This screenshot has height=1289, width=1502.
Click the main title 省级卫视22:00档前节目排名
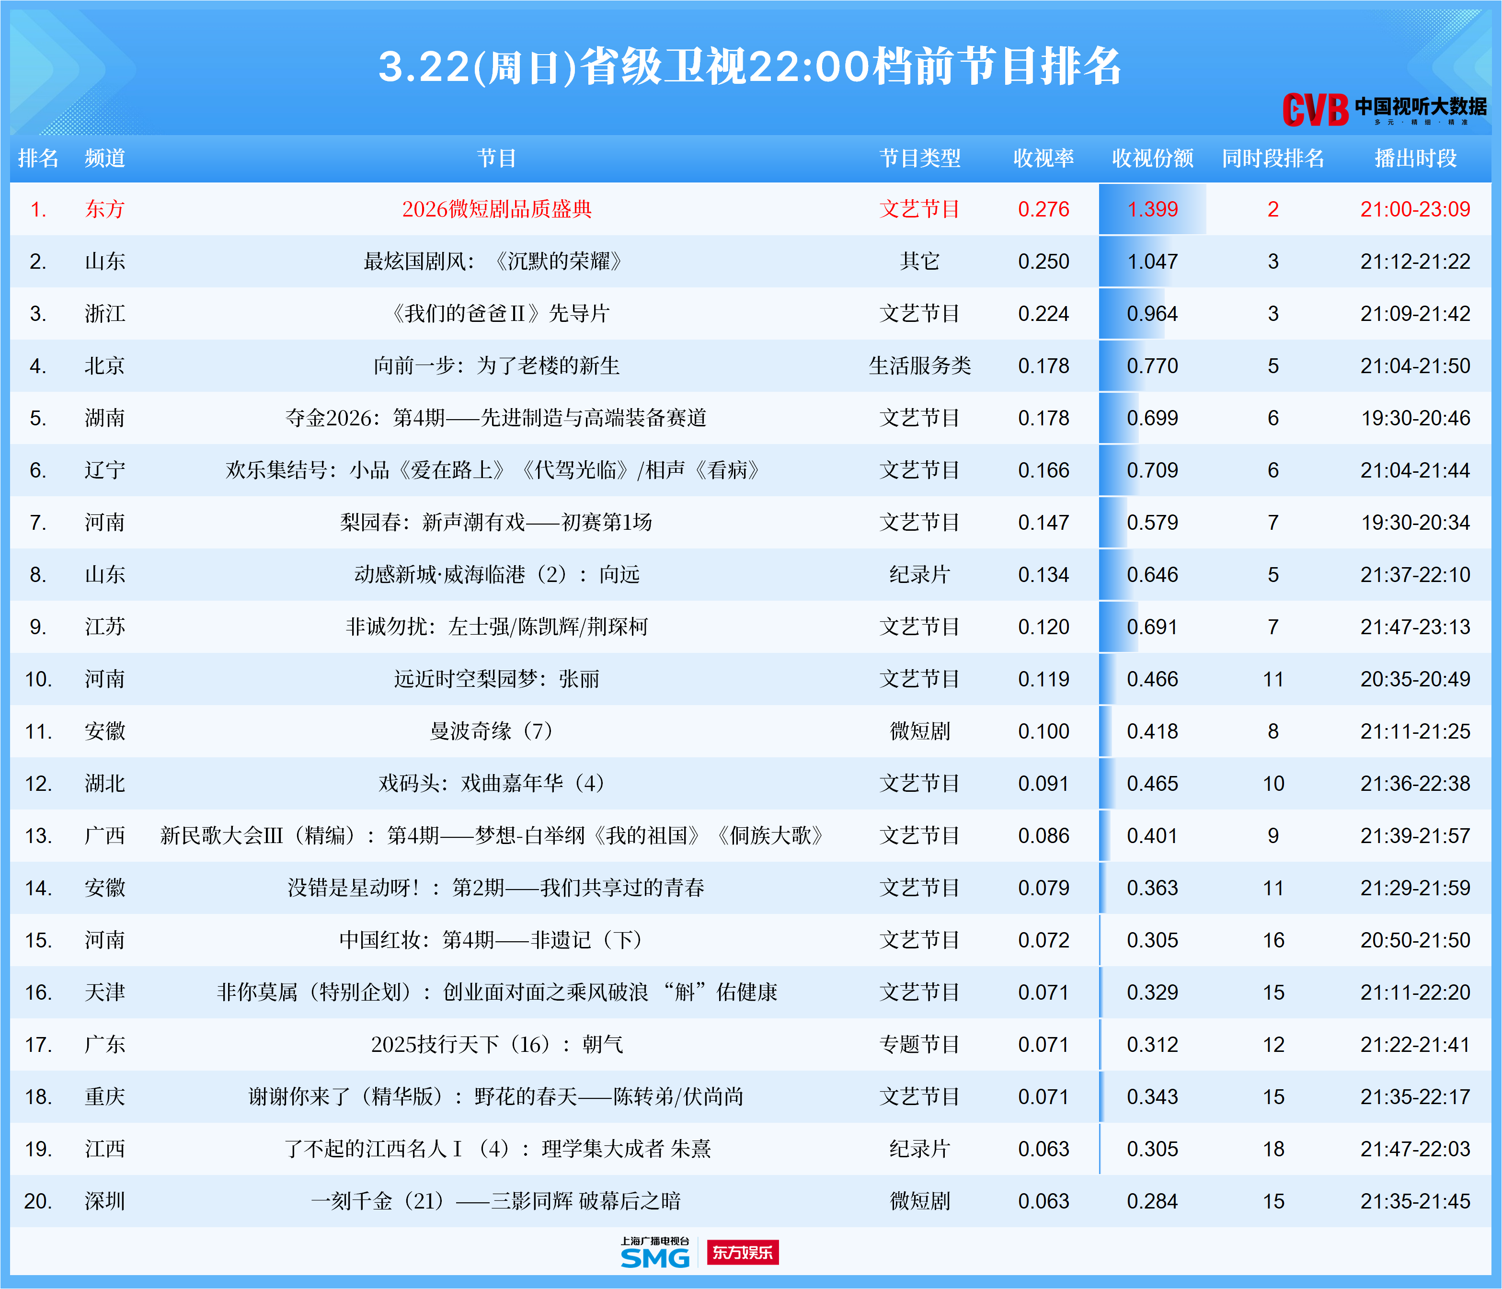point(750,67)
